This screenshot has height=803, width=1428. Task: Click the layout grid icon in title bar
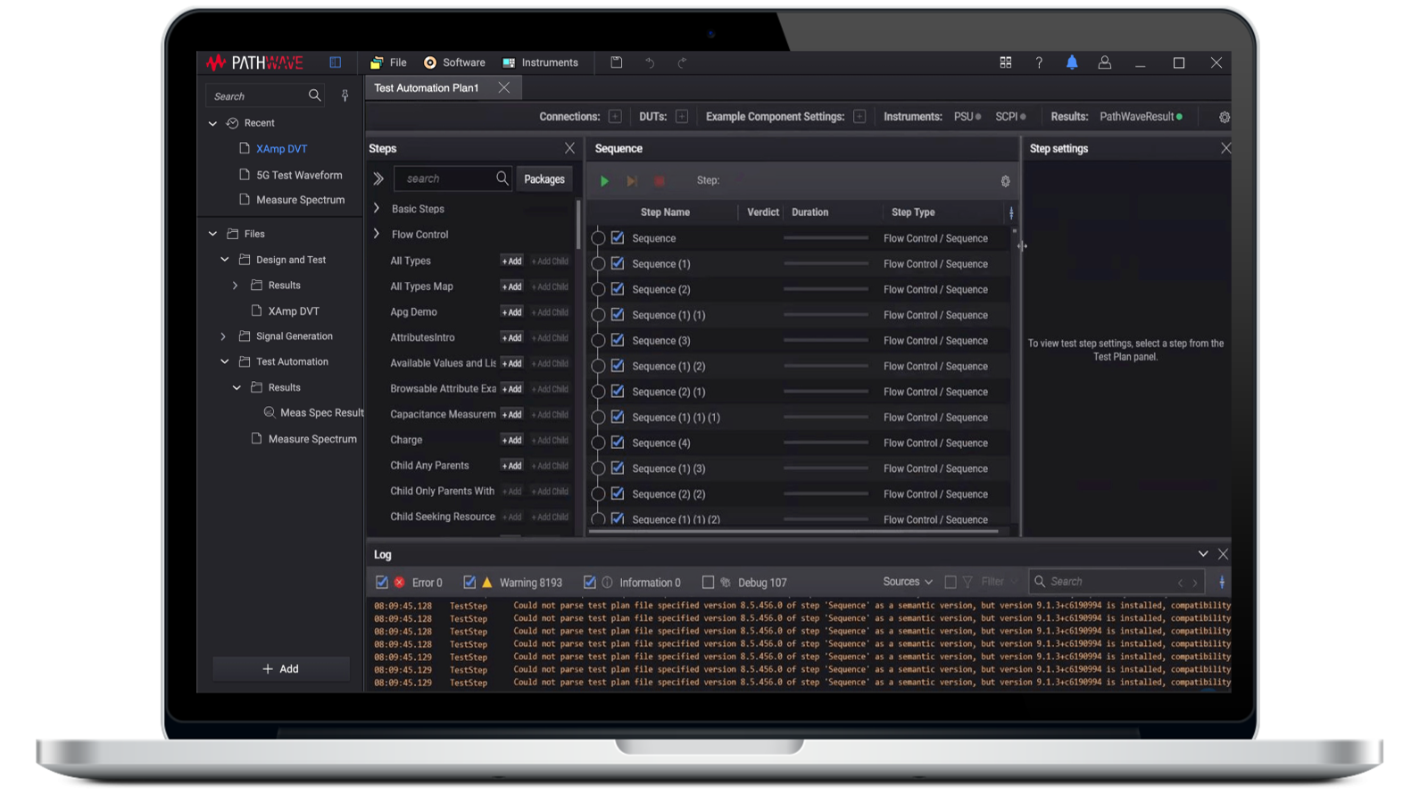(1006, 62)
